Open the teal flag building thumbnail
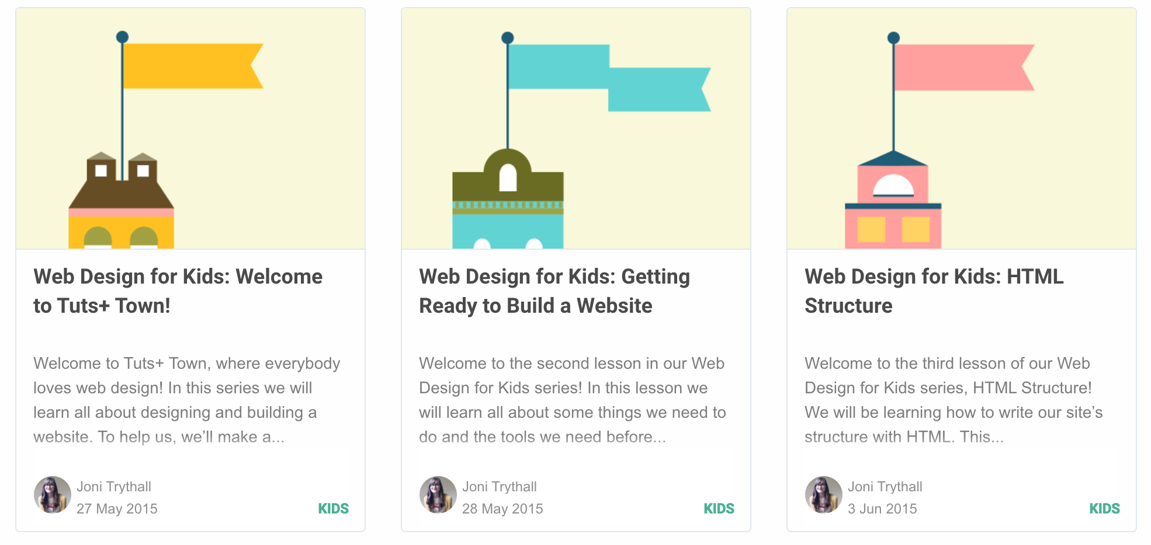 575,129
